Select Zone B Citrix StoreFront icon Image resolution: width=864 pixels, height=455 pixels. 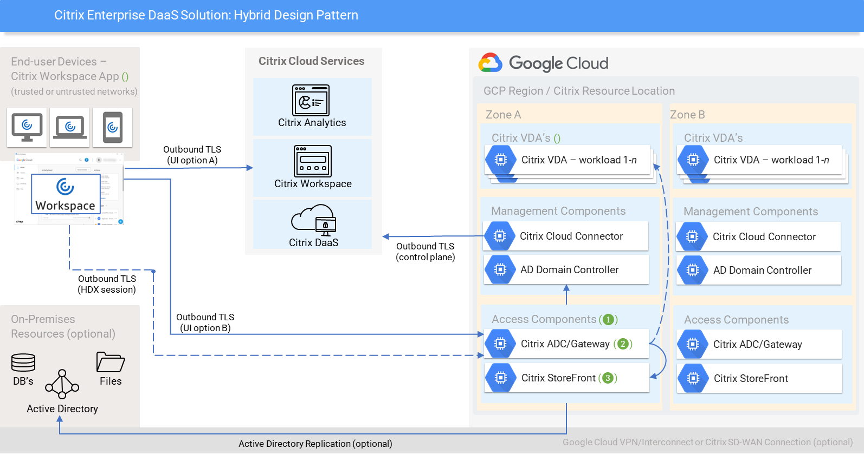click(x=693, y=378)
